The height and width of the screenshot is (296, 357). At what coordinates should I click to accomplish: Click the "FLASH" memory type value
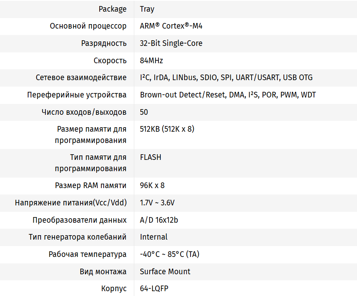click(151, 157)
